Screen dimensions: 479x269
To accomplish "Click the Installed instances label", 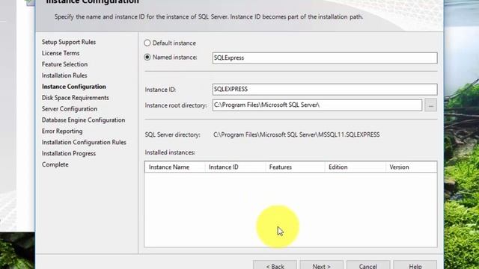I will click(x=170, y=152).
